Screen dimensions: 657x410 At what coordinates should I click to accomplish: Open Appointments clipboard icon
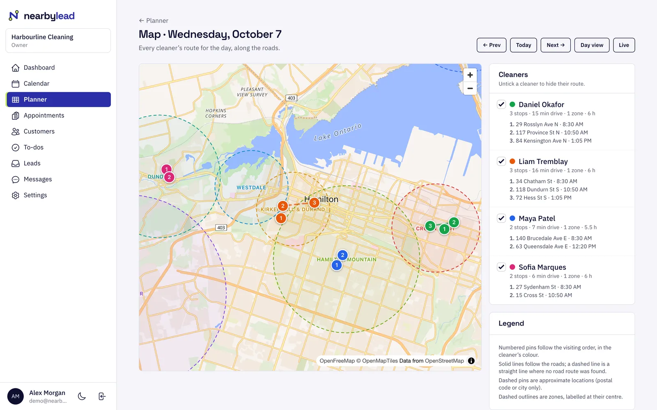pos(16,116)
